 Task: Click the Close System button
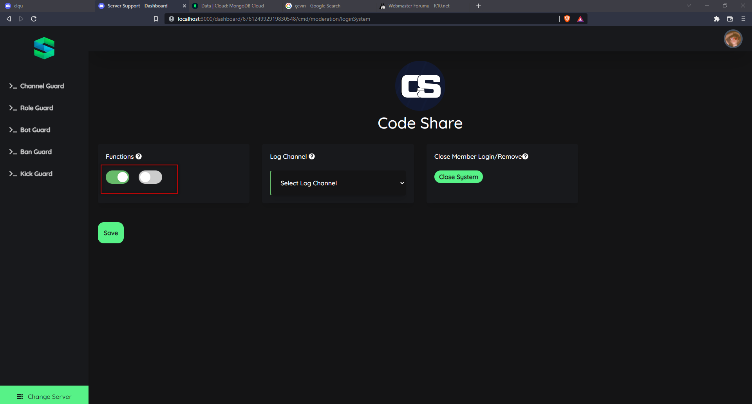pyautogui.click(x=459, y=177)
